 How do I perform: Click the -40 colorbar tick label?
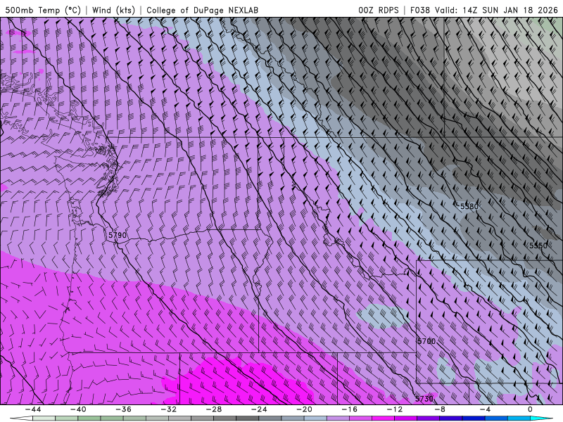click(x=78, y=409)
